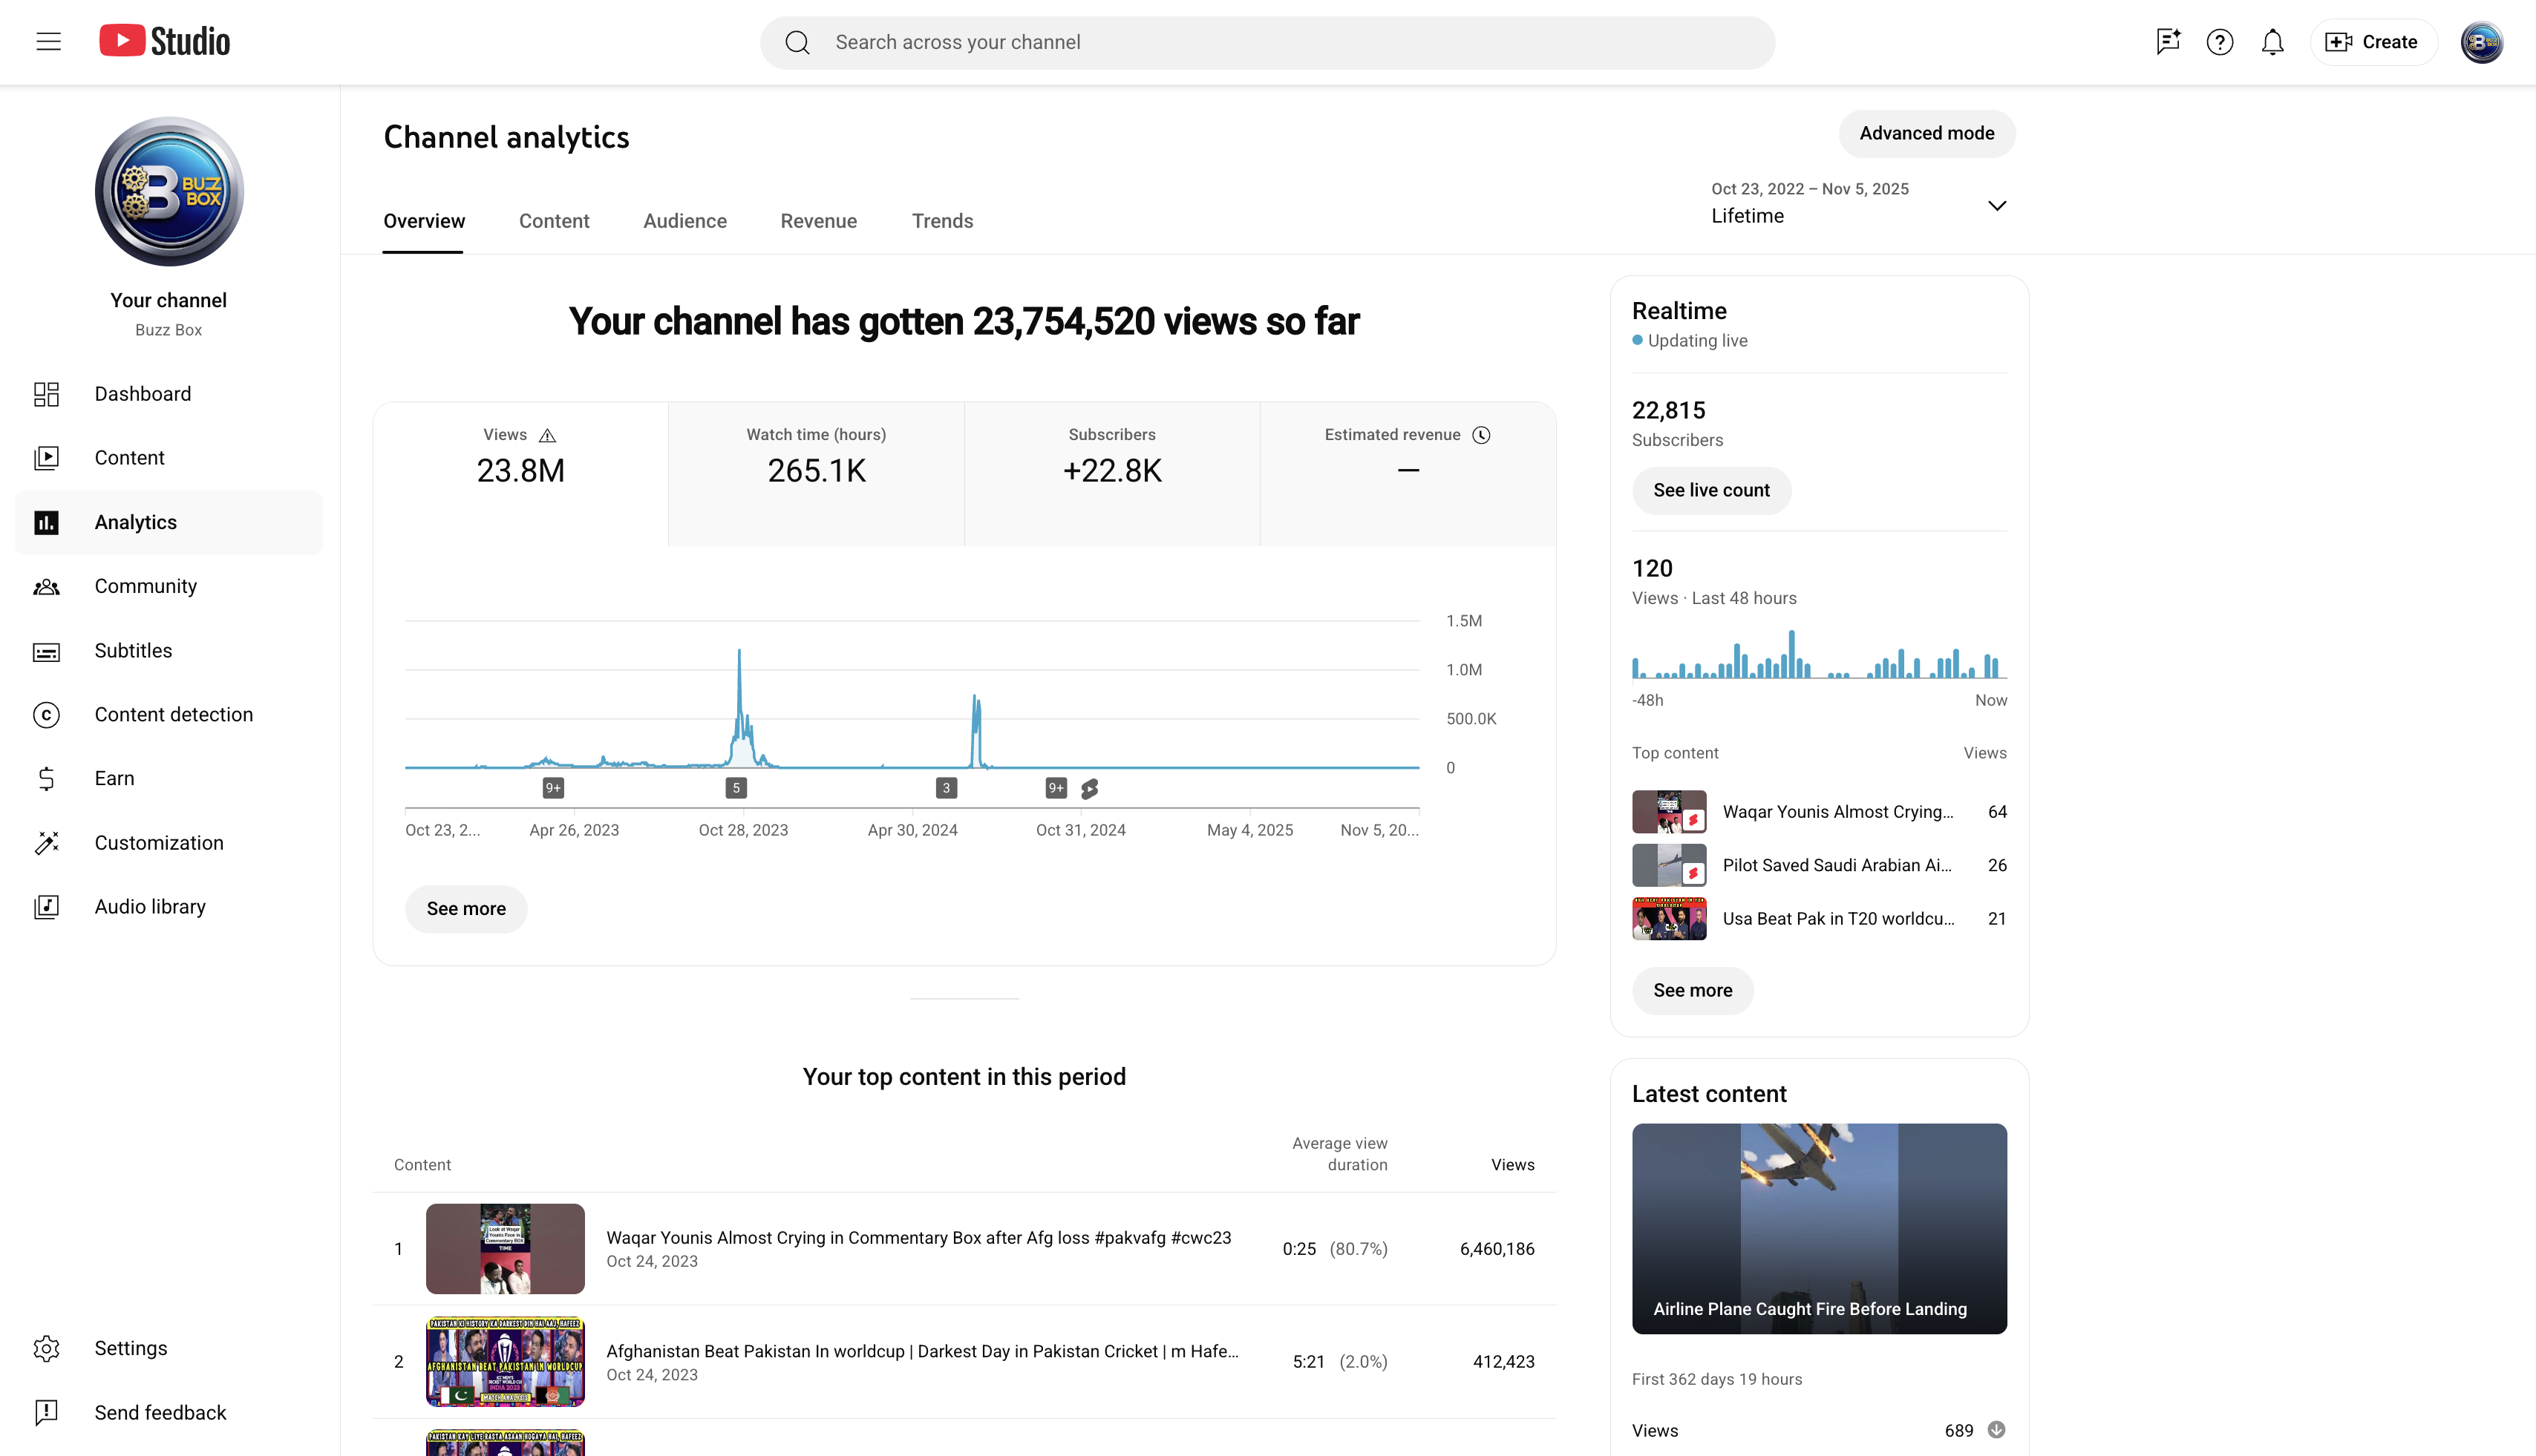The height and width of the screenshot is (1456, 2536).
Task: Select the Subscribers metric card
Action: coord(1111,473)
